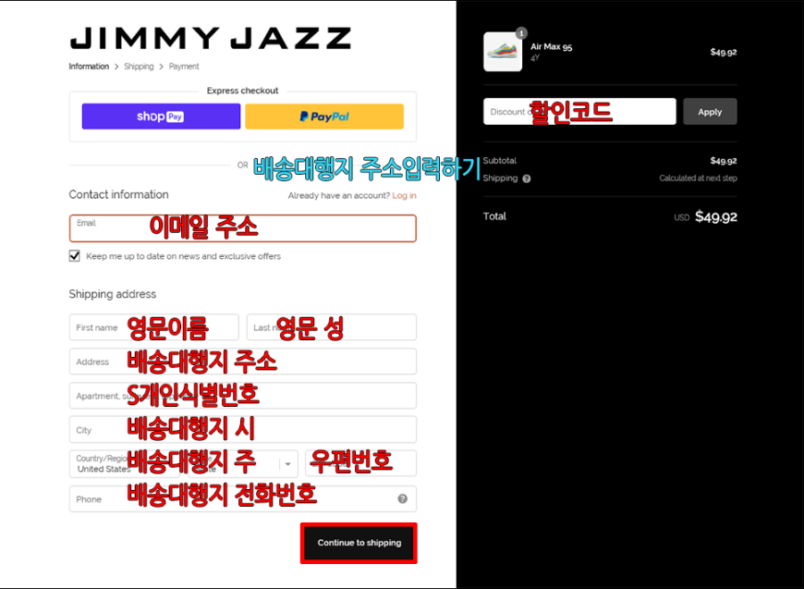
Task: Focus the Email input field
Action: 242,228
